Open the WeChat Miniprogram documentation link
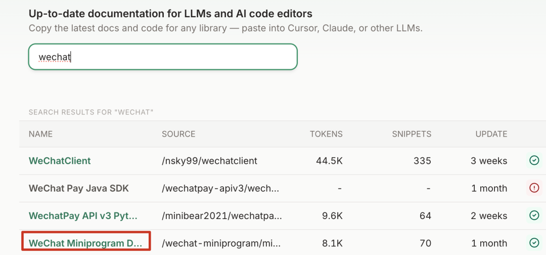This screenshot has width=546, height=255. 85,243
